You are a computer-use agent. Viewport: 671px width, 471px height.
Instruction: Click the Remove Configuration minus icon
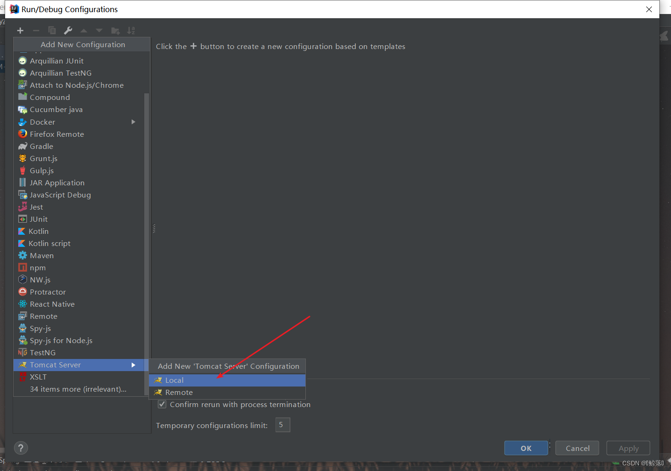(36, 31)
